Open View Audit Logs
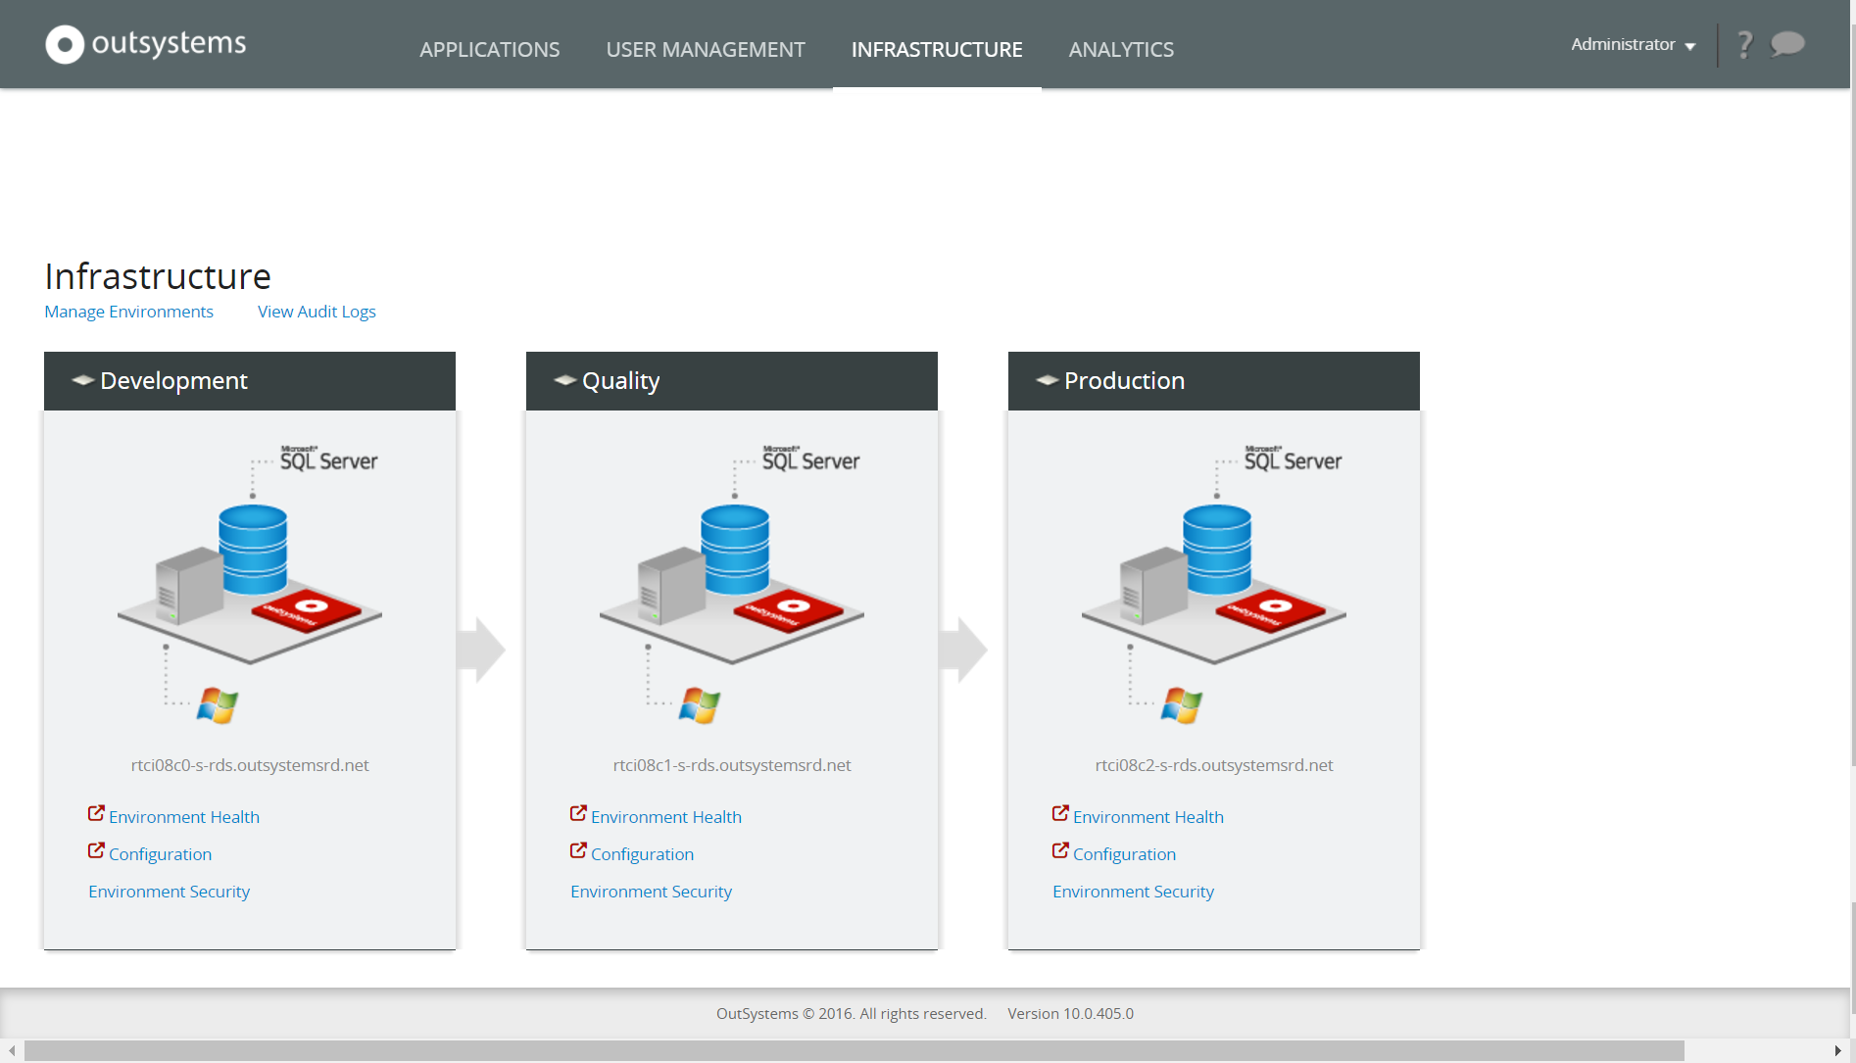The height and width of the screenshot is (1063, 1856). (x=317, y=312)
